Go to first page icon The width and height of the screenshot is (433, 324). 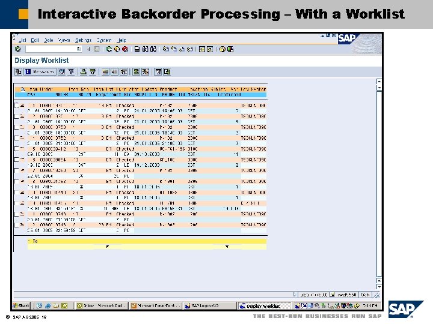[166, 49]
